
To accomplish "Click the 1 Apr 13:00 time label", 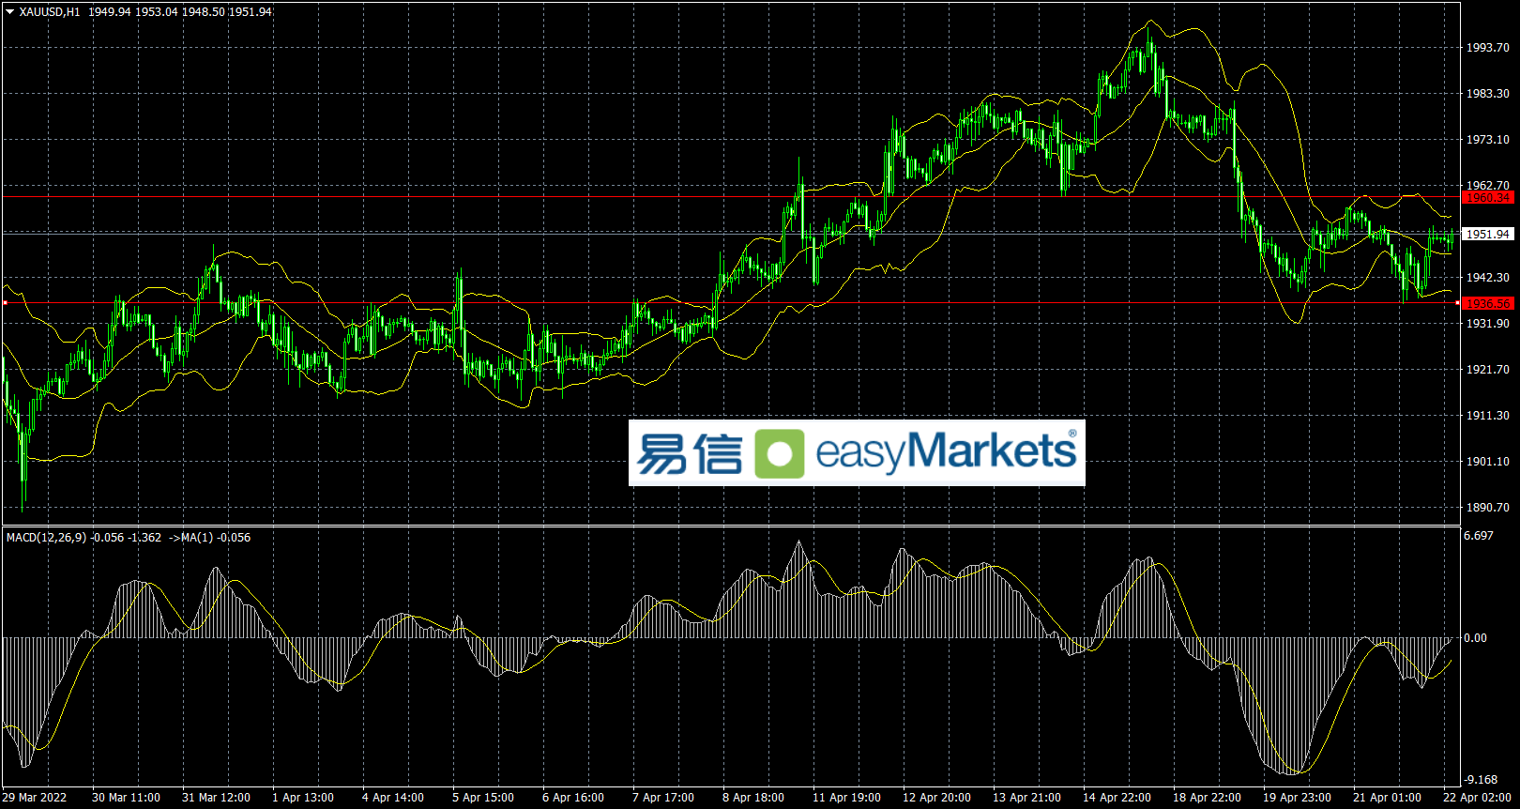I will coord(303,798).
